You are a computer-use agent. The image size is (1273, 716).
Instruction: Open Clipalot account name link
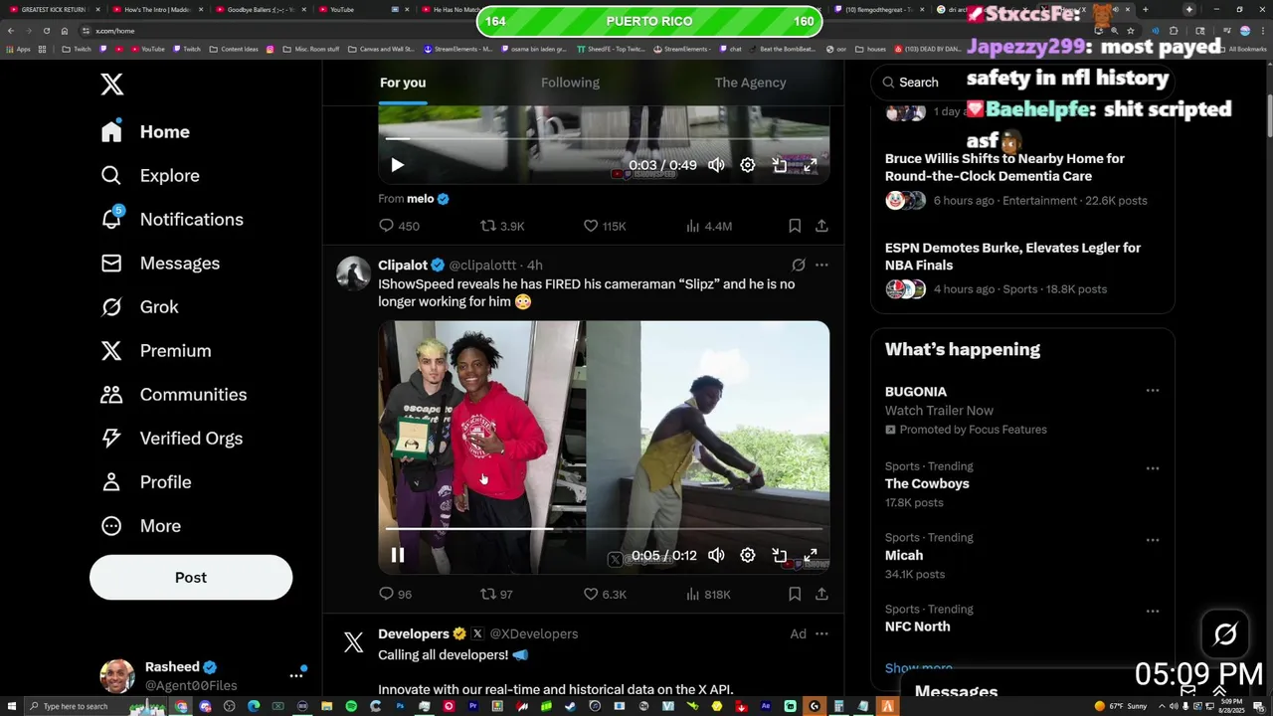pyautogui.click(x=403, y=266)
